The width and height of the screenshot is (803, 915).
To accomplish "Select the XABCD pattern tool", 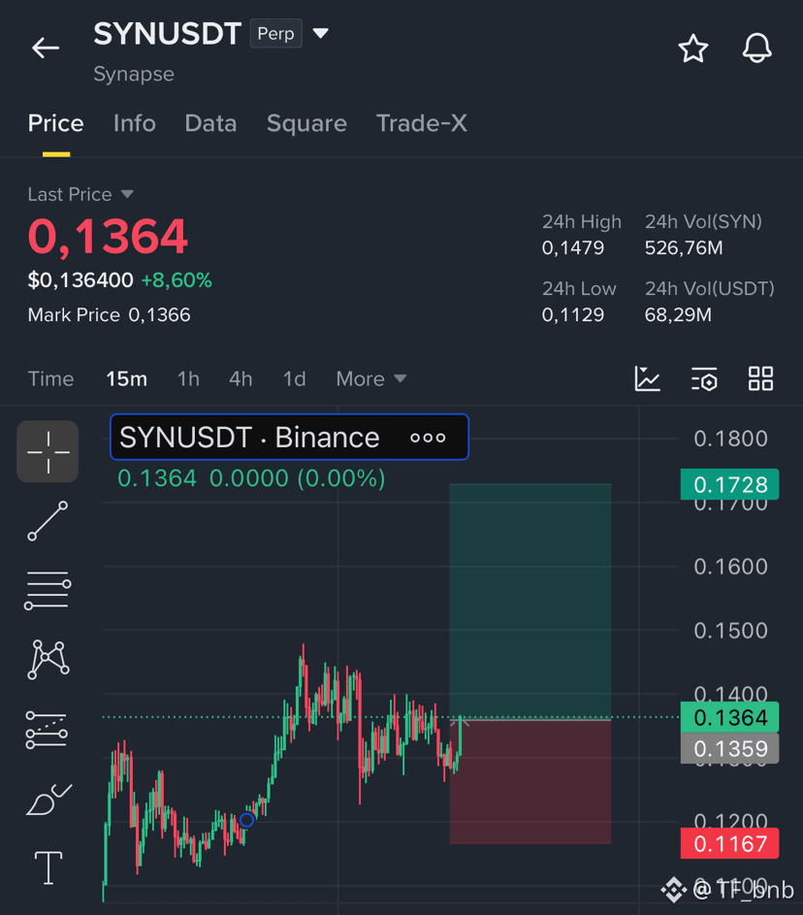I will point(48,660).
